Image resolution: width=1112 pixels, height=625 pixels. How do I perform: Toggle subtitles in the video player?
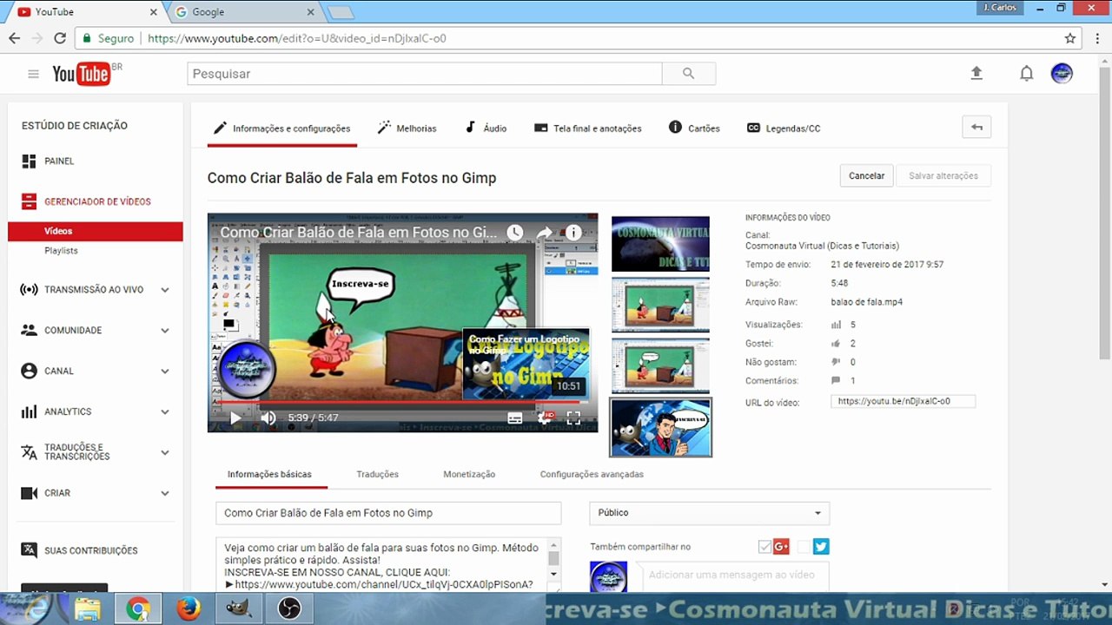tap(515, 418)
